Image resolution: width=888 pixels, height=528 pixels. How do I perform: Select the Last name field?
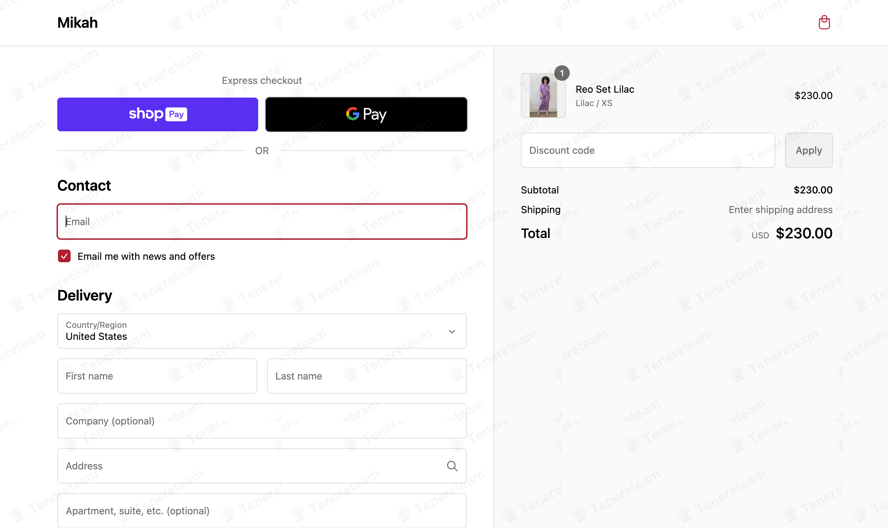point(367,376)
